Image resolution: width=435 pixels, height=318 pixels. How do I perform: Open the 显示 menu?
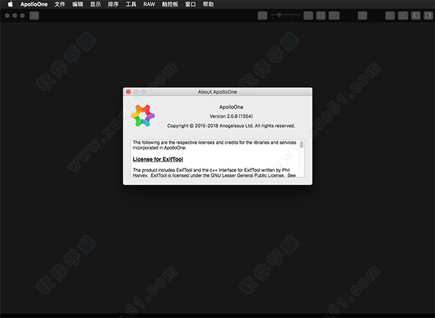pos(95,4)
